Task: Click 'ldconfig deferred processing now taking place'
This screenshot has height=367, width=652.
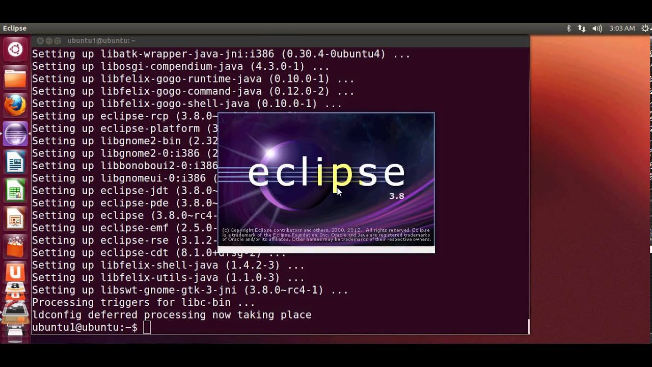Action: [x=172, y=315]
